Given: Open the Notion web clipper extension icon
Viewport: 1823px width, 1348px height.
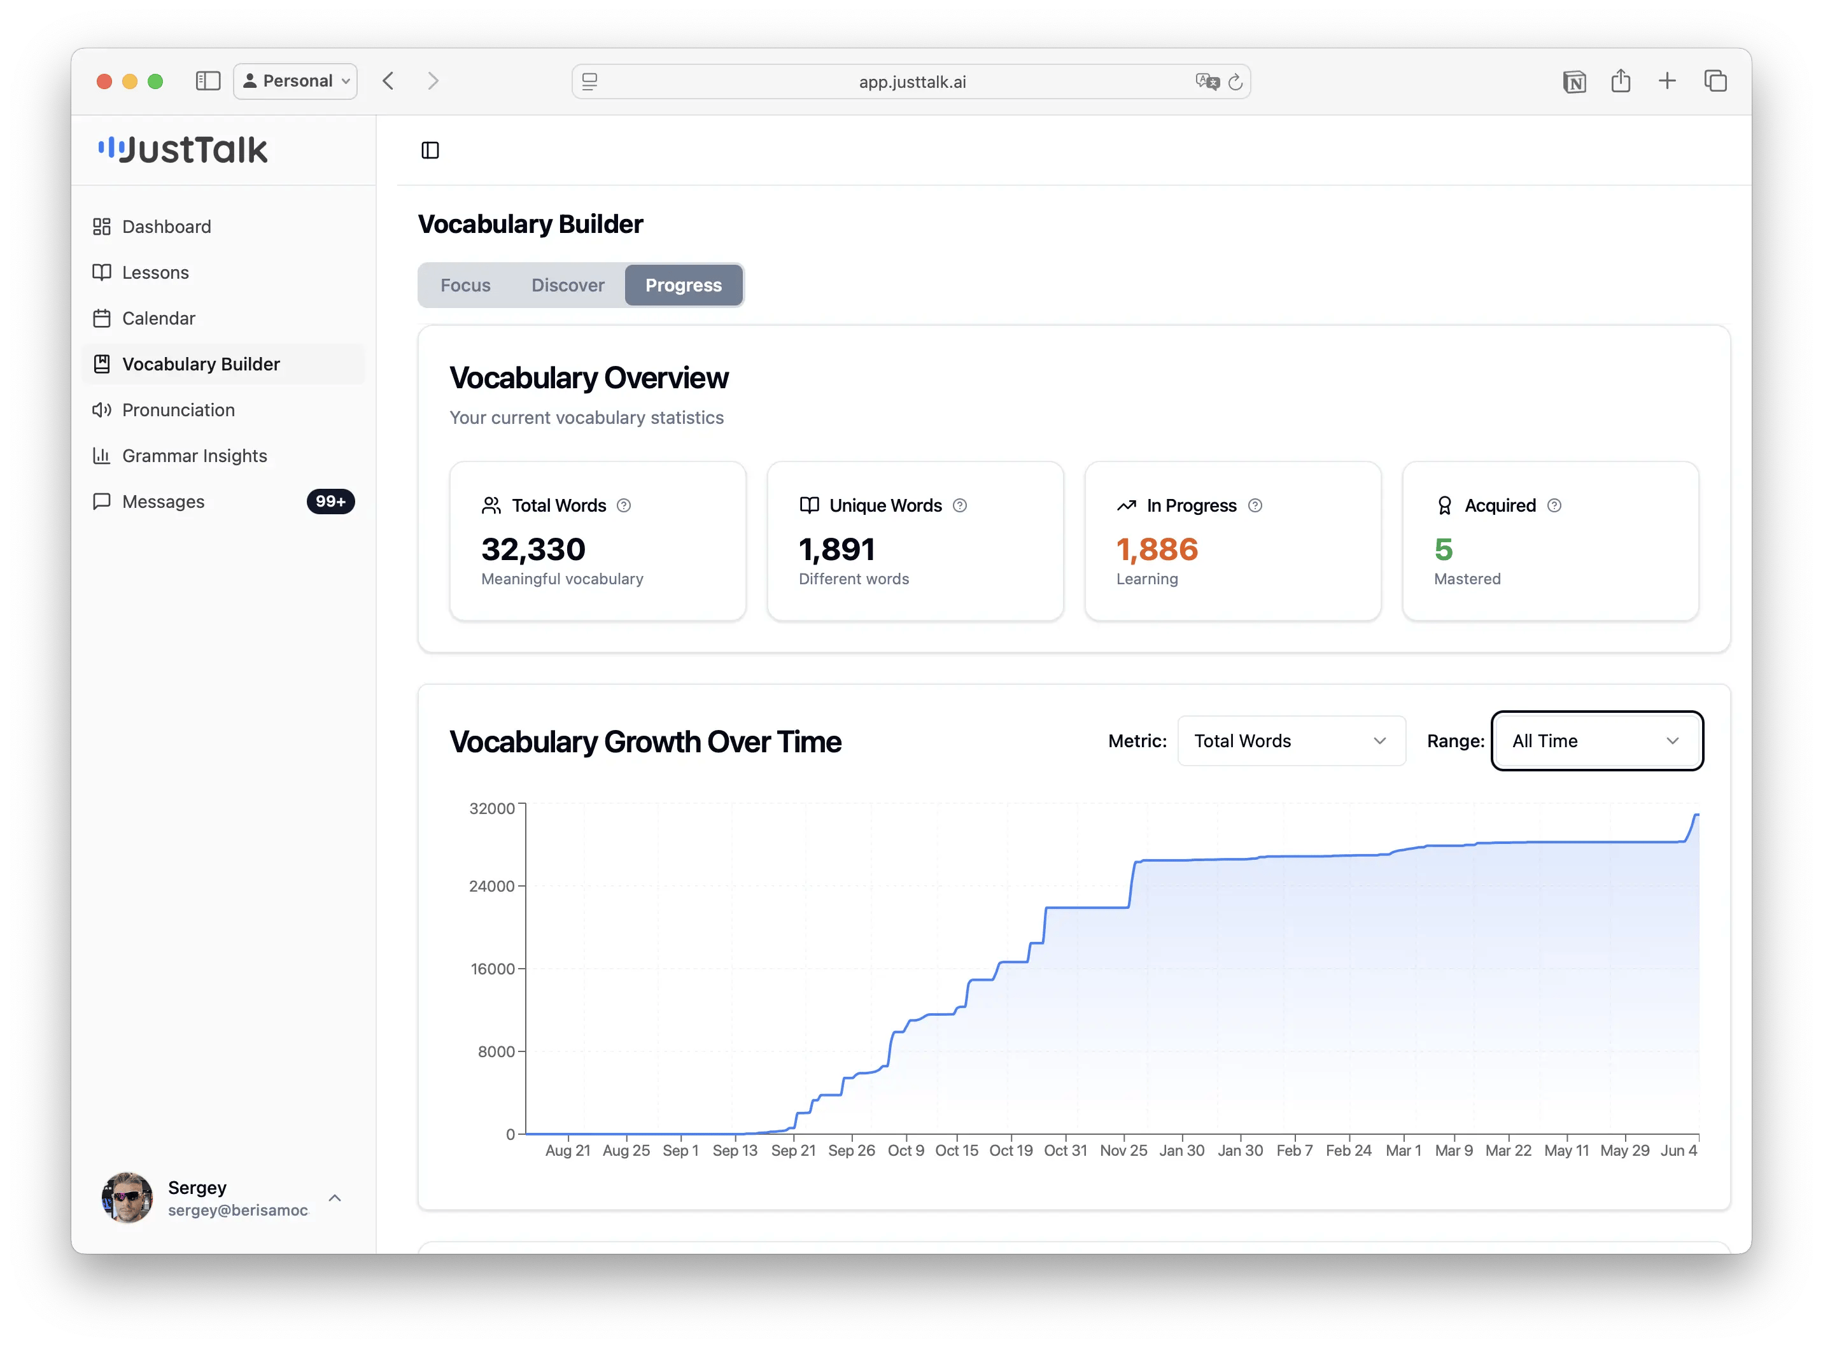Looking at the screenshot, I should pyautogui.click(x=1574, y=81).
